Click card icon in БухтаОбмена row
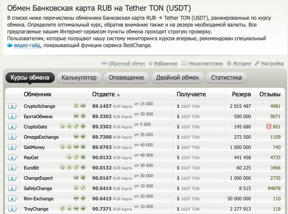Viewport: 288px width, 214px height. click(x=76, y=116)
